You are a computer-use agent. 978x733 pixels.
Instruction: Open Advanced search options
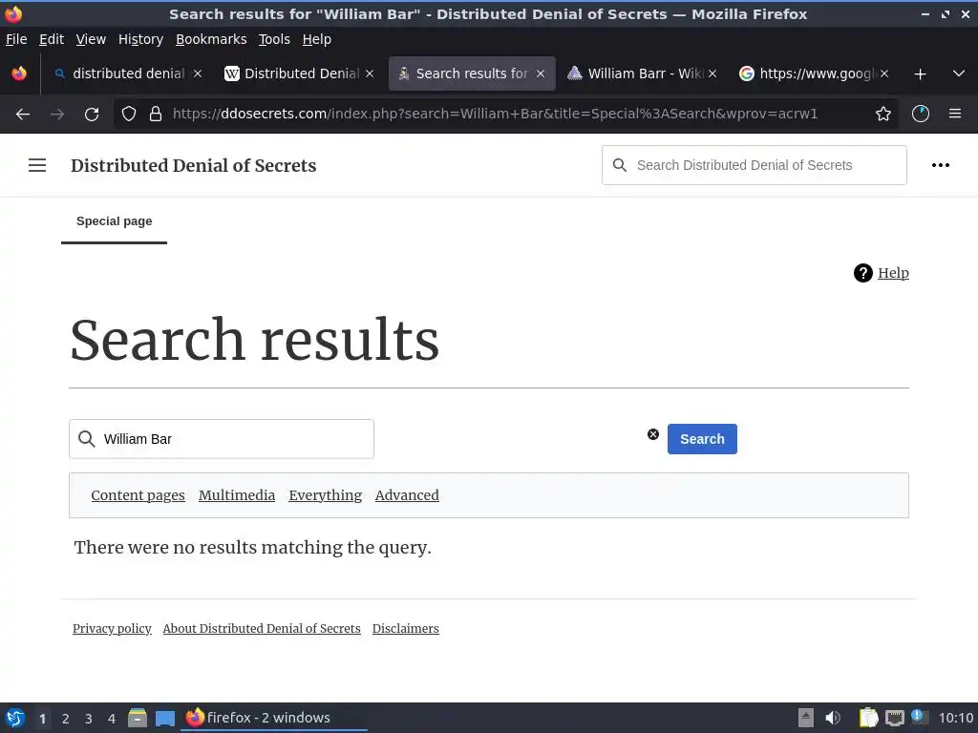[x=407, y=495]
